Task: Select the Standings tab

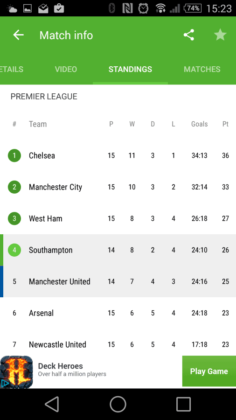Action: click(x=130, y=69)
